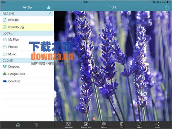The height and width of the screenshot is (129, 172).
Task: Tap the '1 of 1' page counter
Action: (x=113, y=7)
